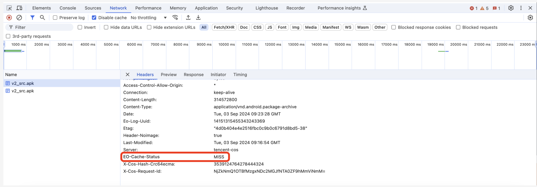
Task: Uncheck the Disable cache checkbox
Action: (x=94, y=18)
